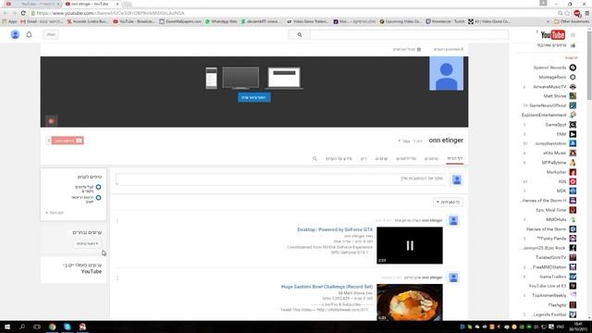Image resolution: width=592 pixels, height=333 pixels.
Task: Click TwistedGrimTV subscription link
Action: point(551,257)
